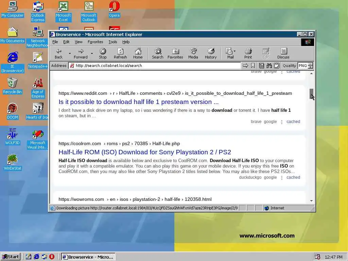The height and width of the screenshot is (261, 348).
Task: Open Notepad++ desktop shortcut
Action: pos(38,60)
